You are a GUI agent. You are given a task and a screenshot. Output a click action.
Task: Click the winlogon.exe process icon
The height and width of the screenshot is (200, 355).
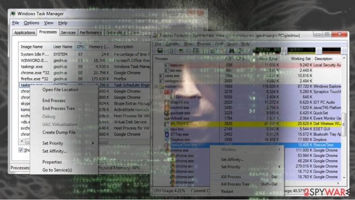point(162,81)
